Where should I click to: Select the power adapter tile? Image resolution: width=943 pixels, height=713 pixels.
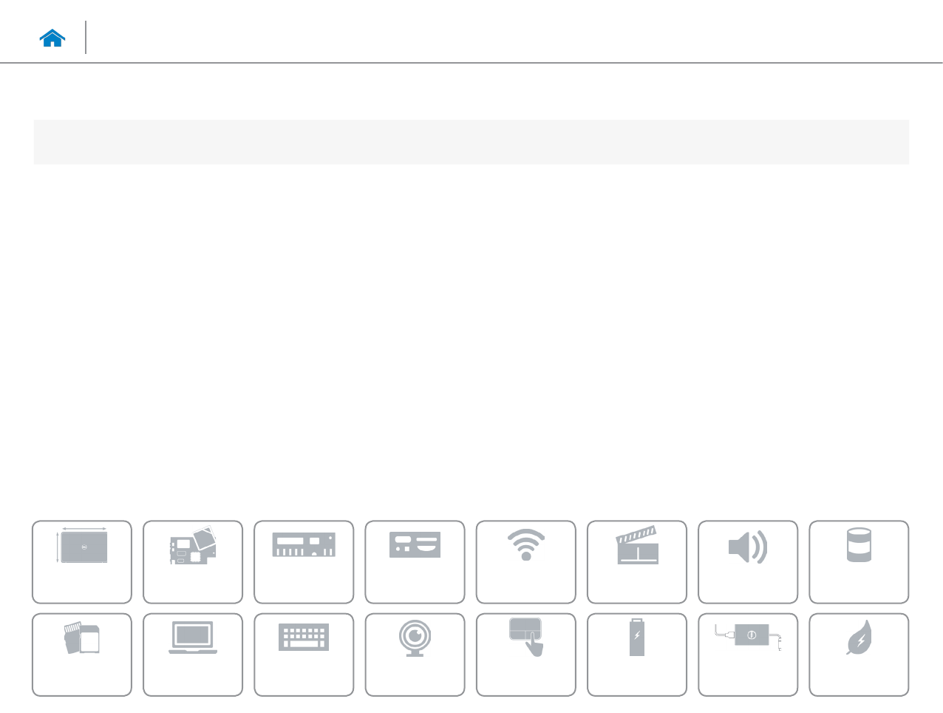click(x=747, y=655)
